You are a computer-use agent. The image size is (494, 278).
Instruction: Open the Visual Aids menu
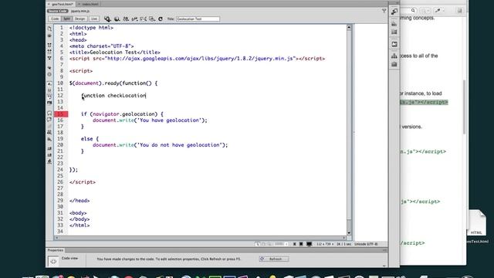pyautogui.click(x=152, y=19)
